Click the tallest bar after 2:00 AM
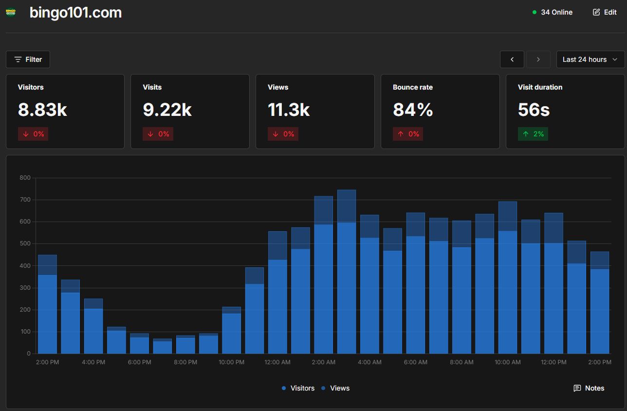This screenshot has height=411, width=627. coord(347,272)
